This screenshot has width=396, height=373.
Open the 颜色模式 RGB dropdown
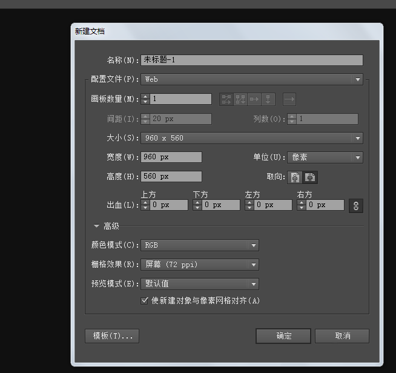[200, 245]
